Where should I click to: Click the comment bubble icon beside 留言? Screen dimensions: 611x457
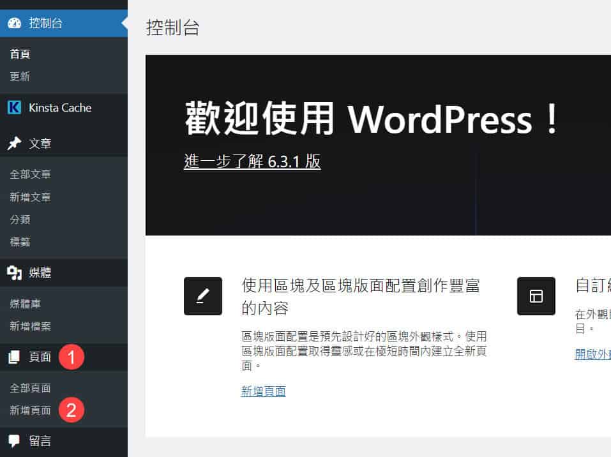point(15,441)
